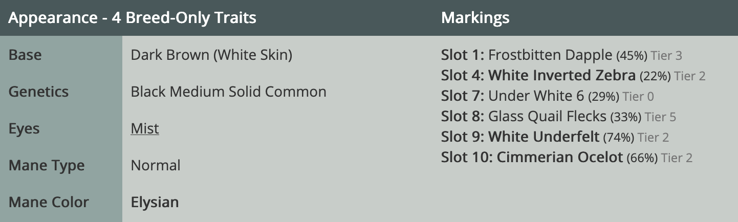This screenshot has height=222, width=738.
Task: Click the Mane Color label
Action: [x=49, y=202]
